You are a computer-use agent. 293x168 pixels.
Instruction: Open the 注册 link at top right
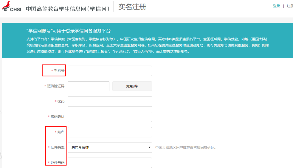coord(289,6)
